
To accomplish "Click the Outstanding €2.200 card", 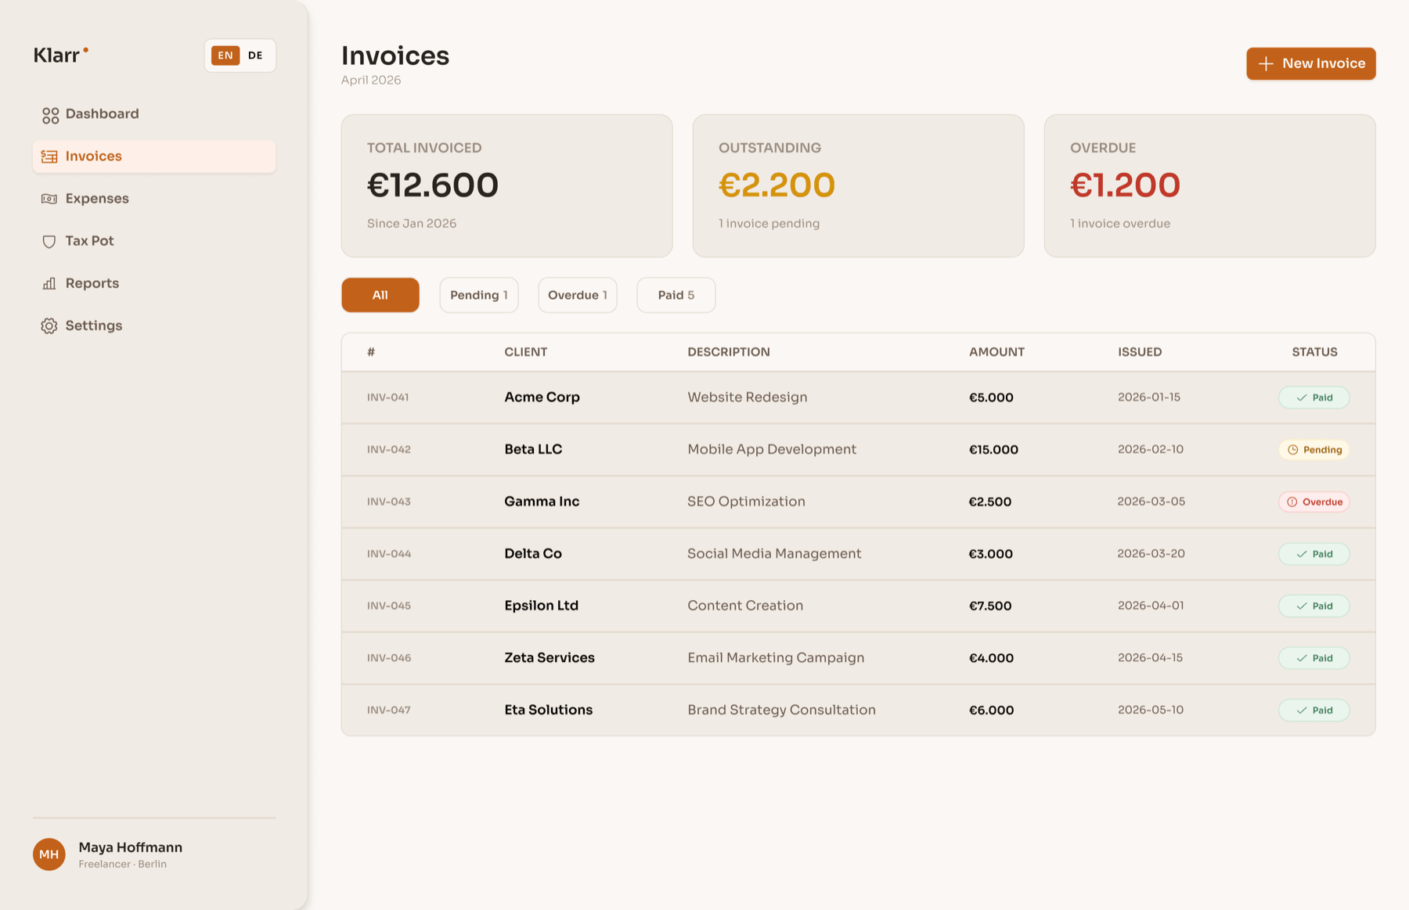I will [x=859, y=186].
